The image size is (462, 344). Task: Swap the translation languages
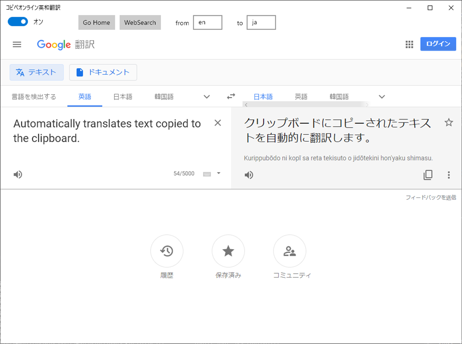(x=231, y=96)
